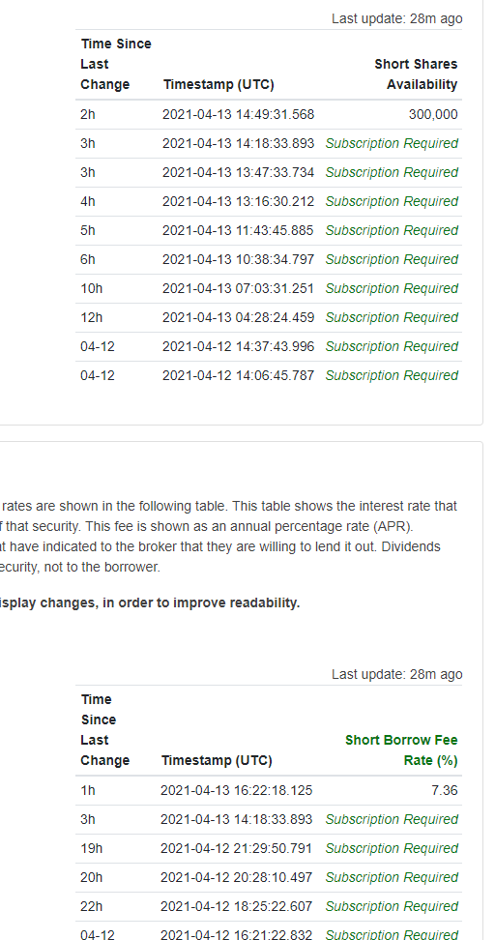Screen dimensions: 495x940
Task: Click the Short Shares Availability column header
Action: tap(416, 74)
